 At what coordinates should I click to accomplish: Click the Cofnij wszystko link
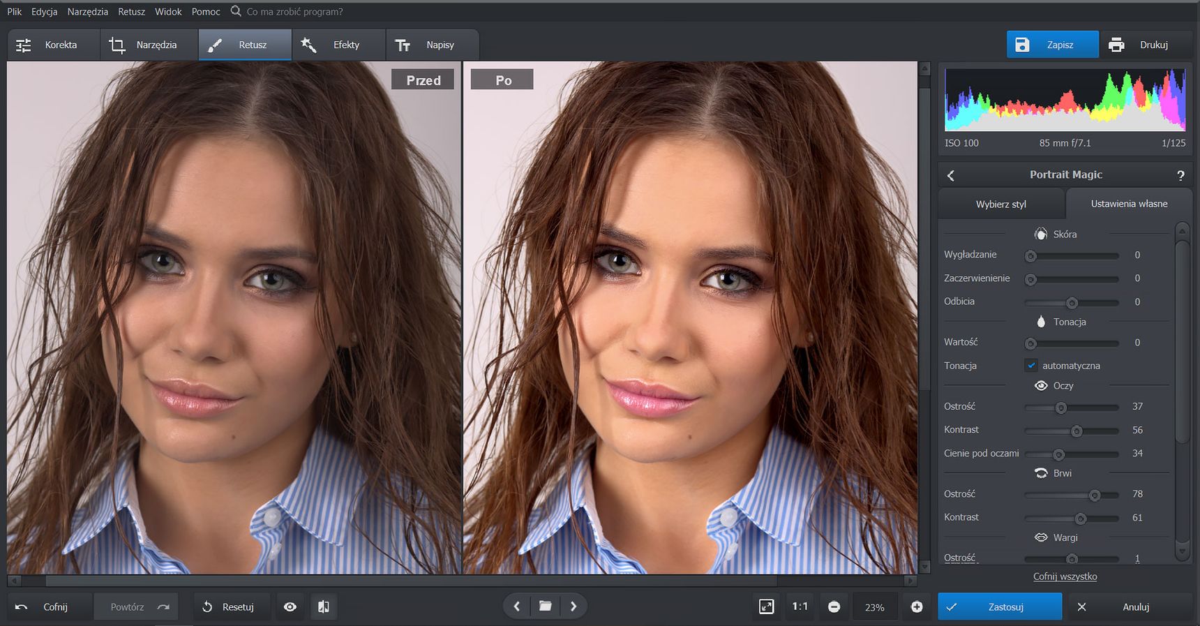tap(1065, 576)
